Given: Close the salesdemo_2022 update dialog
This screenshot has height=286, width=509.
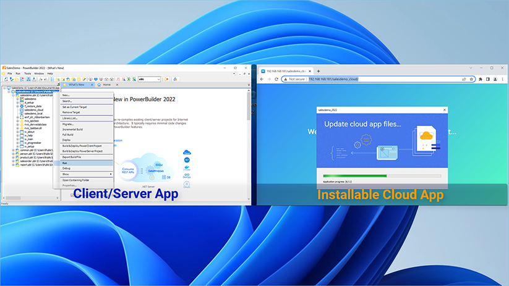Looking at the screenshot, I should 445,110.
